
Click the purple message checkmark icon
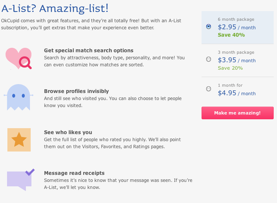click(21, 179)
